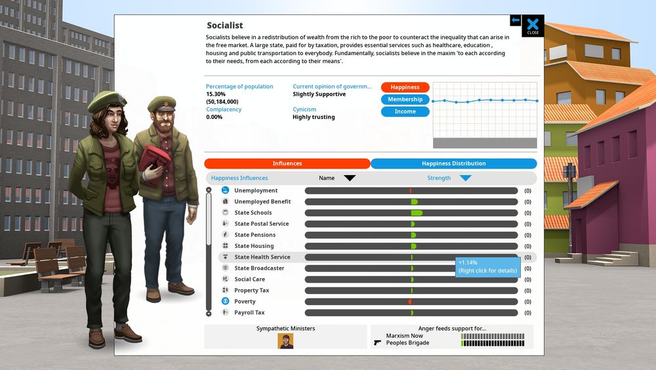Screen dimensions: 656x370
Task: Click the happiness history line graph
Action: [x=485, y=115]
